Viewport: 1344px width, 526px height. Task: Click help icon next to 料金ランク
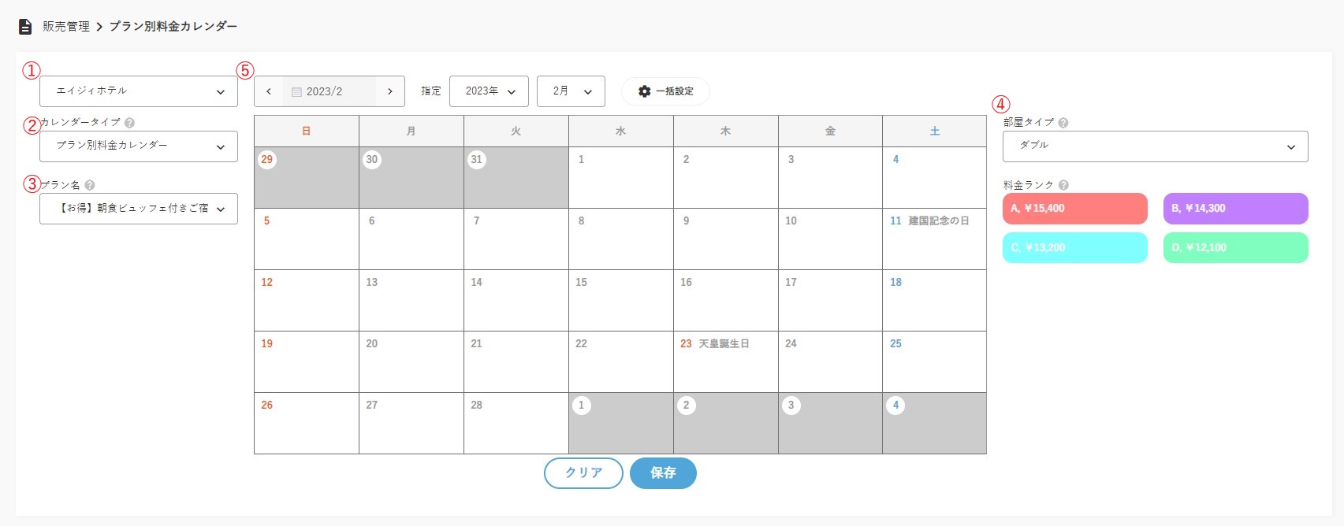click(x=1063, y=186)
